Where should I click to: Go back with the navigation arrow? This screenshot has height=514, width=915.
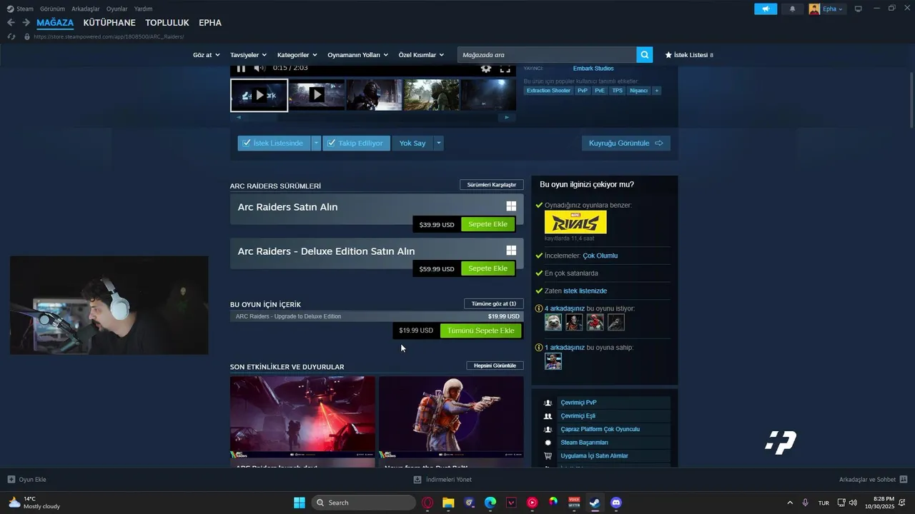point(11,23)
